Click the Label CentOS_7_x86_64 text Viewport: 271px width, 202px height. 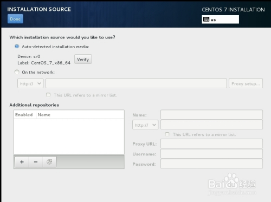44,63
